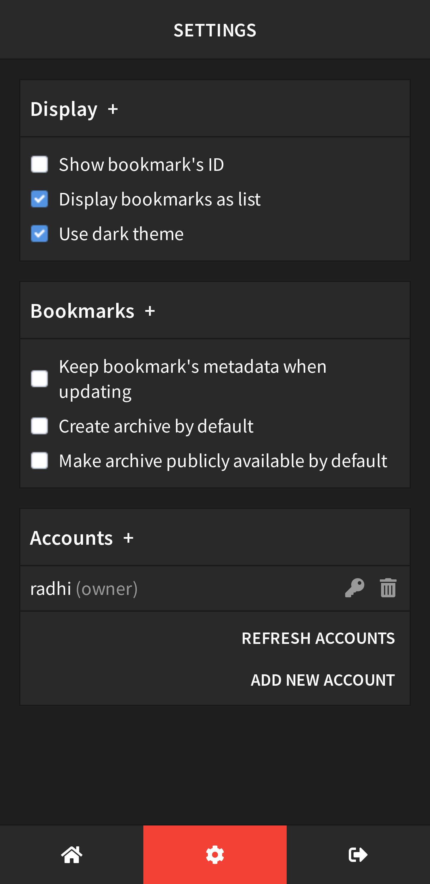430x884 pixels.
Task: Select the settings gear tab
Action: (x=215, y=854)
